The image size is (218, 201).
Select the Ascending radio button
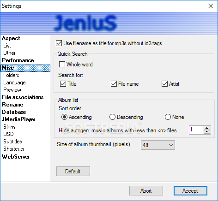click(x=64, y=117)
